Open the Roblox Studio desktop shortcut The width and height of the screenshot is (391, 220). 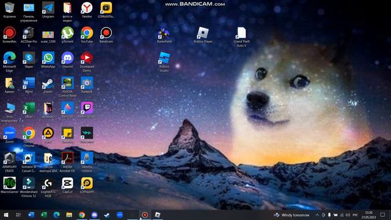pyautogui.click(x=164, y=62)
